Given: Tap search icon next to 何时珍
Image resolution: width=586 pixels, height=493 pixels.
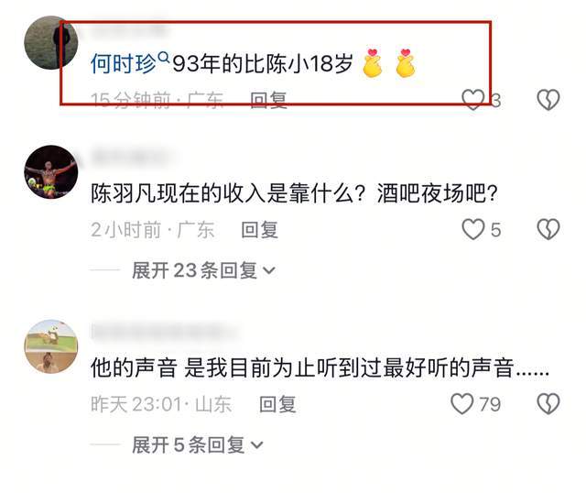Looking at the screenshot, I should point(164,58).
